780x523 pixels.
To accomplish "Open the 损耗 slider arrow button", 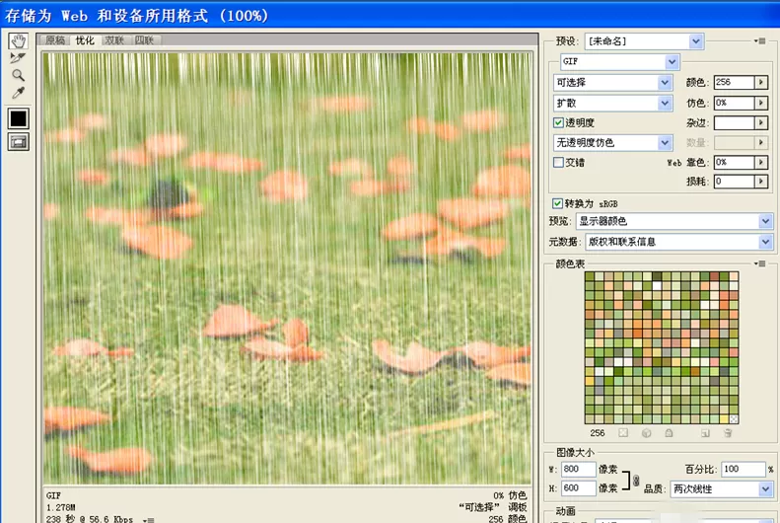I will pyautogui.click(x=761, y=182).
